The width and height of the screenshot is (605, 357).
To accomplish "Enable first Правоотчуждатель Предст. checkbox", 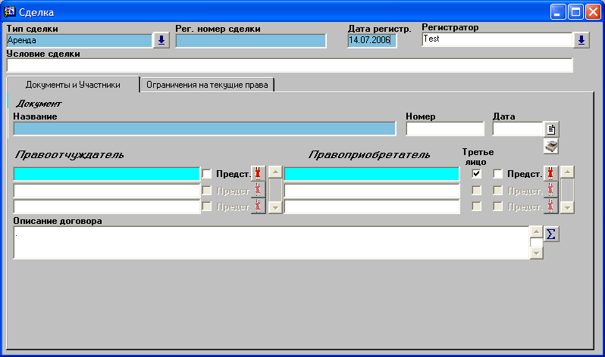I will click(207, 174).
